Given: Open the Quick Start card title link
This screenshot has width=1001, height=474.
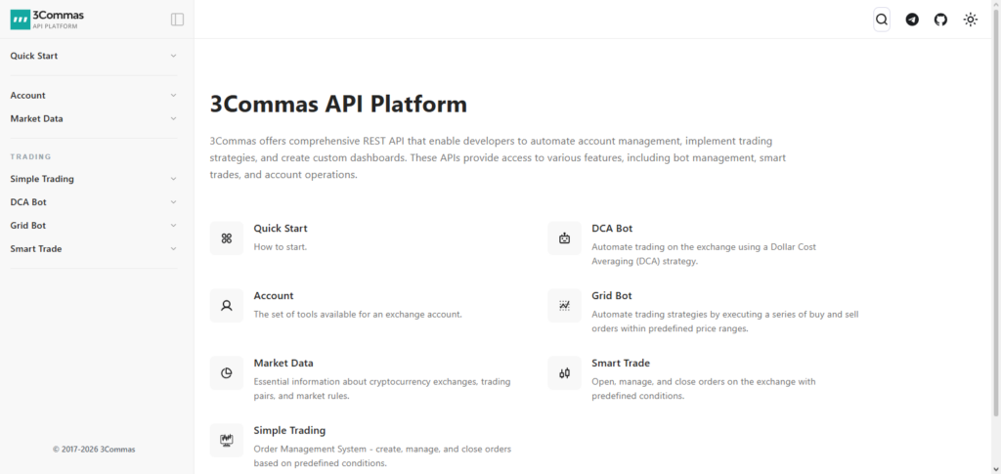Looking at the screenshot, I should (281, 229).
